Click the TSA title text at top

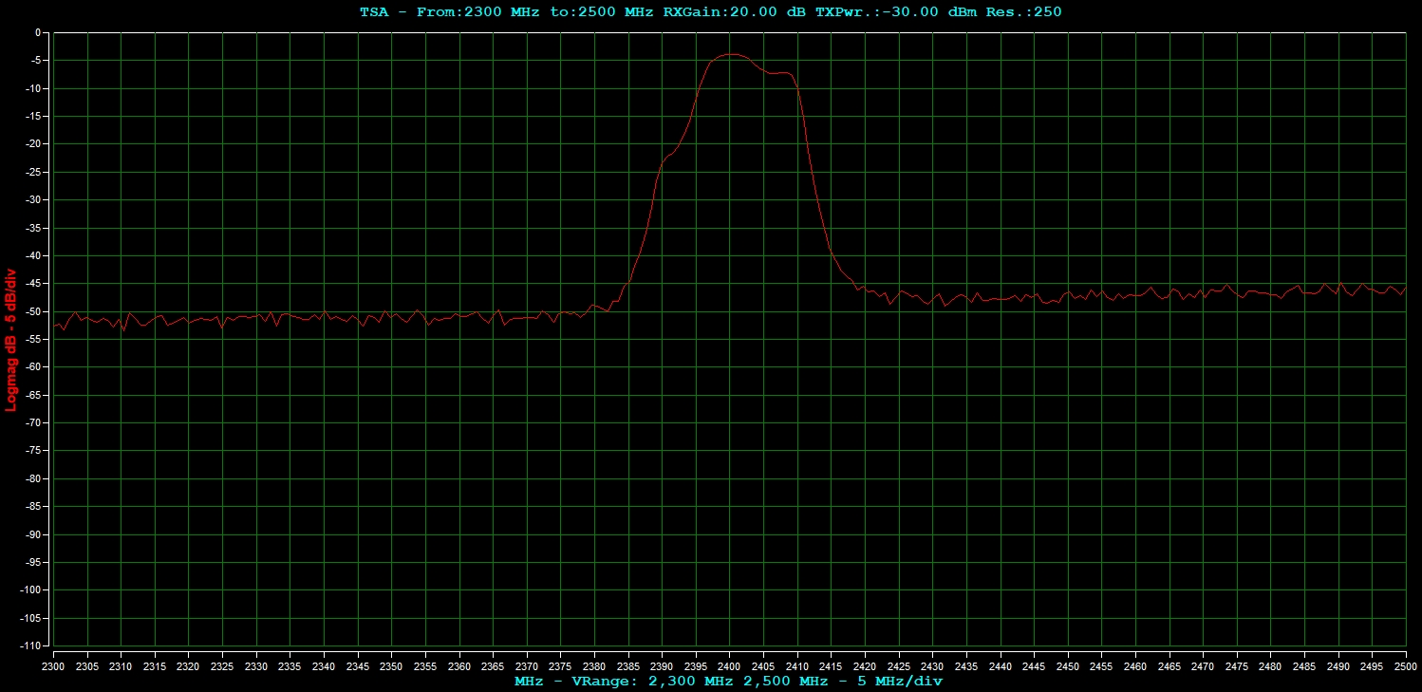710,12
